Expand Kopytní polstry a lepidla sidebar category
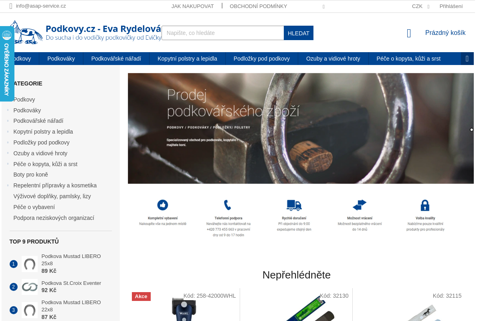 pyautogui.click(x=8, y=132)
